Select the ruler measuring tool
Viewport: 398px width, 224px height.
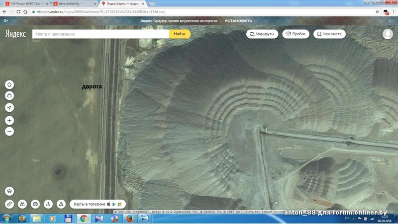(9, 204)
